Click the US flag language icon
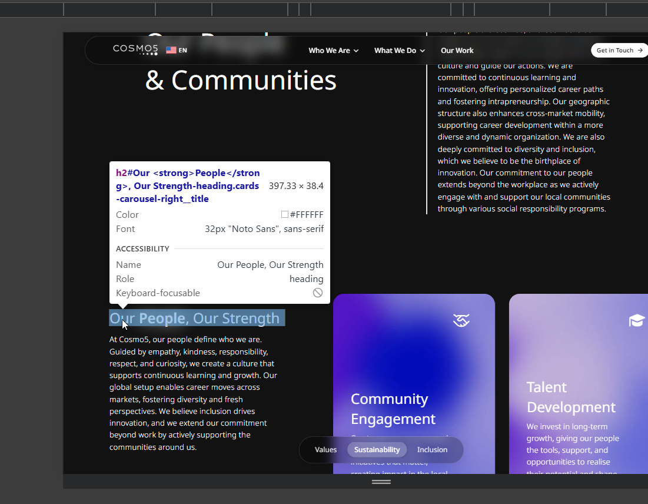This screenshot has width=648, height=504. [x=171, y=50]
